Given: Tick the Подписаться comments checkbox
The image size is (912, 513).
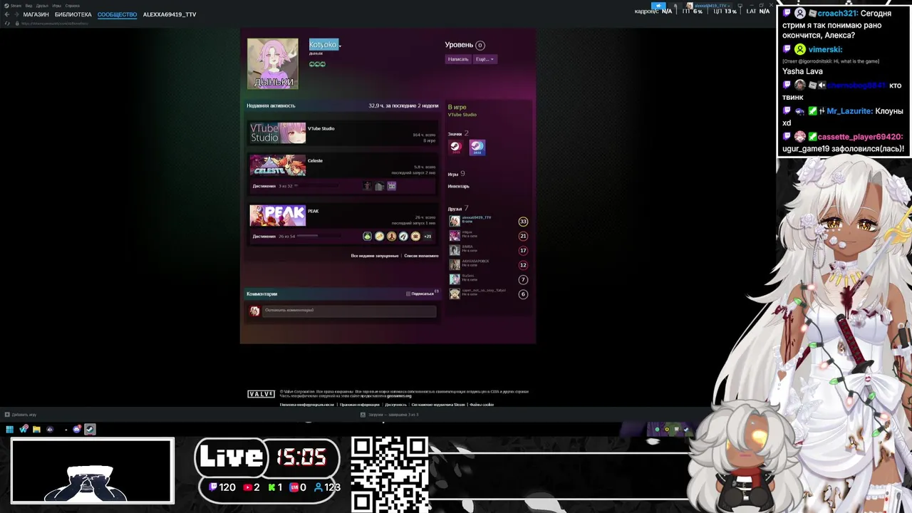Looking at the screenshot, I should (408, 294).
